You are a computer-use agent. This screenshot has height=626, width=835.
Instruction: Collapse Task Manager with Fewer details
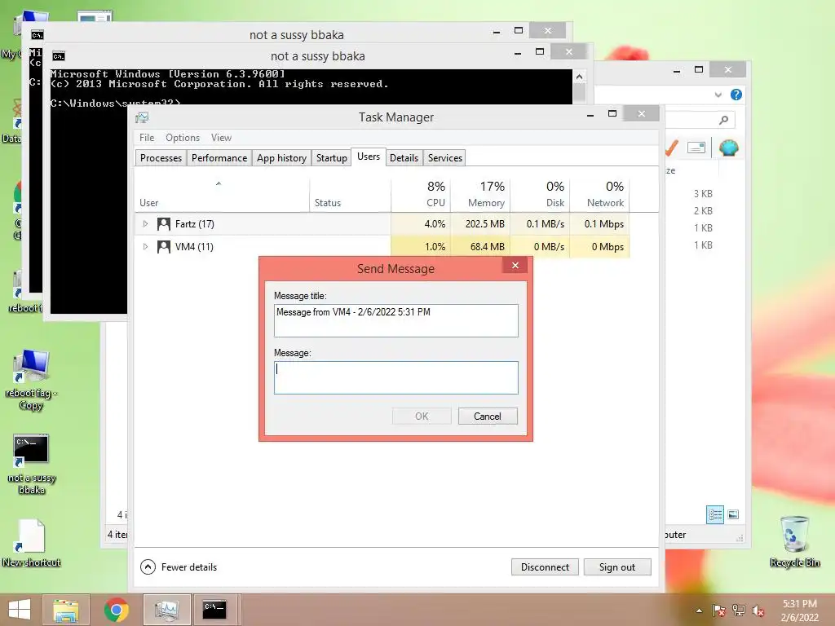pos(179,567)
